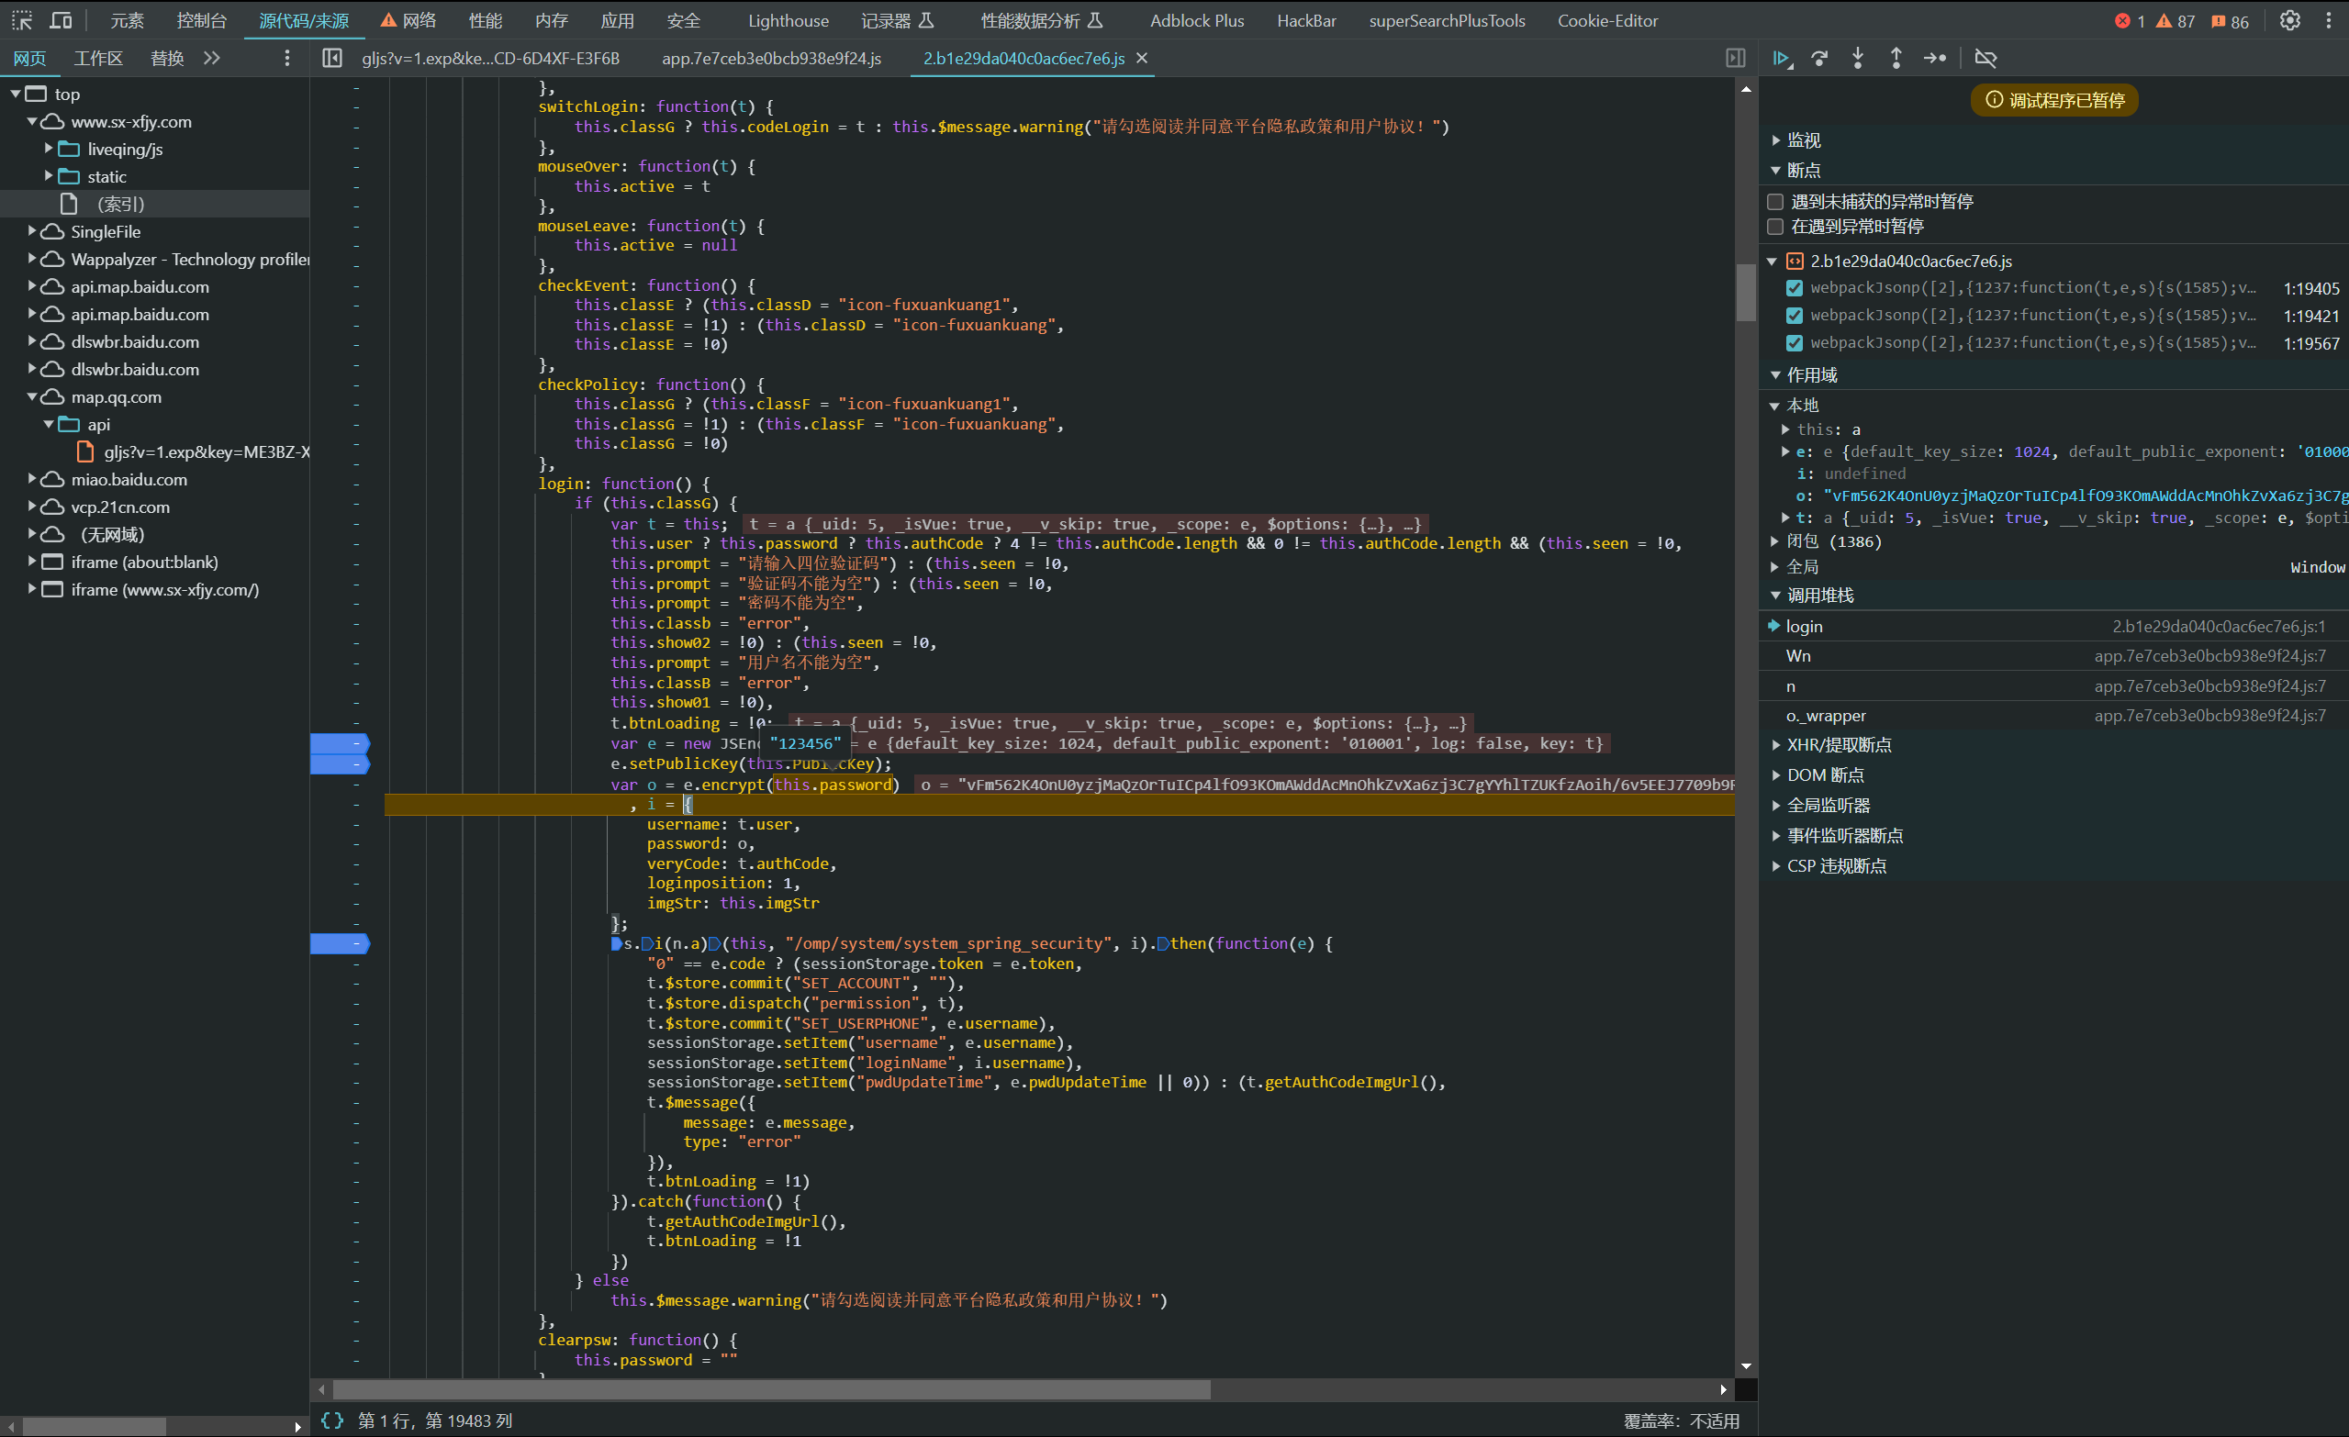Switch to the 工作区 navigator tab
This screenshot has width=2349, height=1437.
click(98, 58)
